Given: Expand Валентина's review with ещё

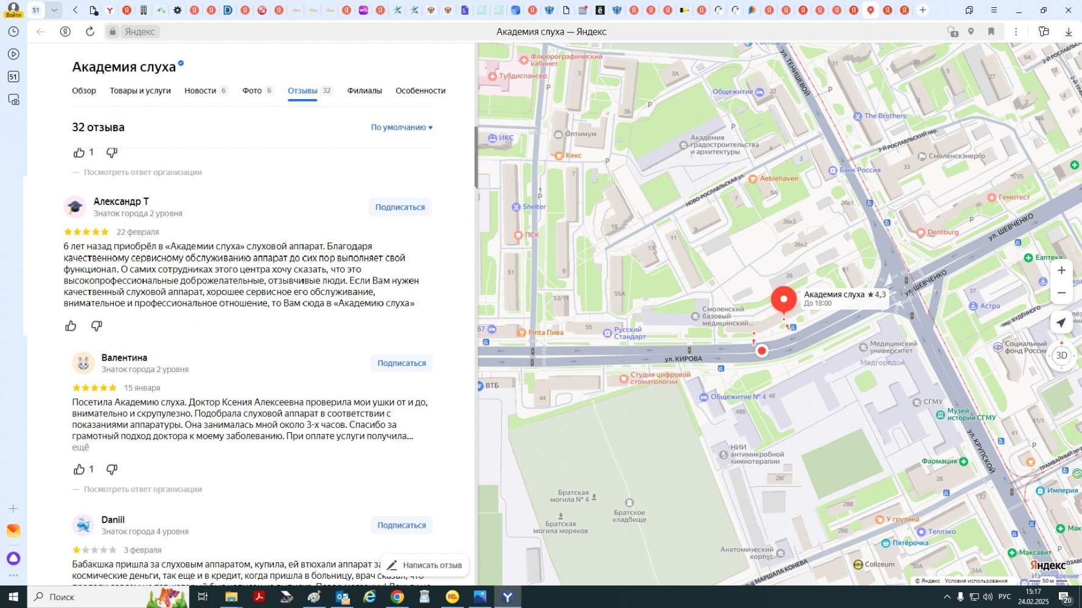Looking at the screenshot, I should (80, 447).
